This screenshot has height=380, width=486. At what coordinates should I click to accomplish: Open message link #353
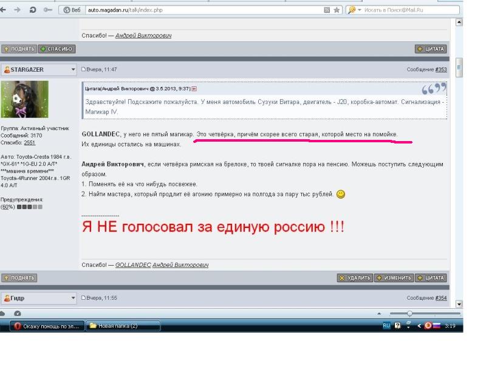click(441, 69)
